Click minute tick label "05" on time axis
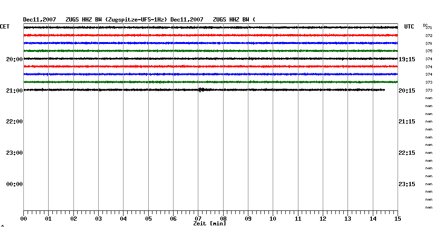The image size is (435, 231). (148, 219)
